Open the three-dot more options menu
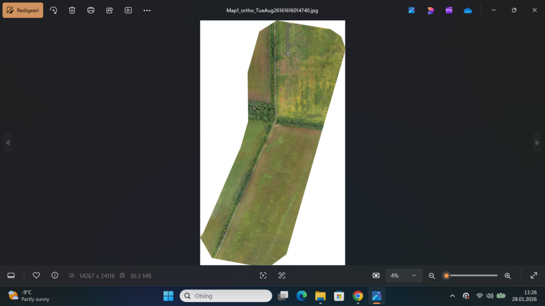 [147, 10]
